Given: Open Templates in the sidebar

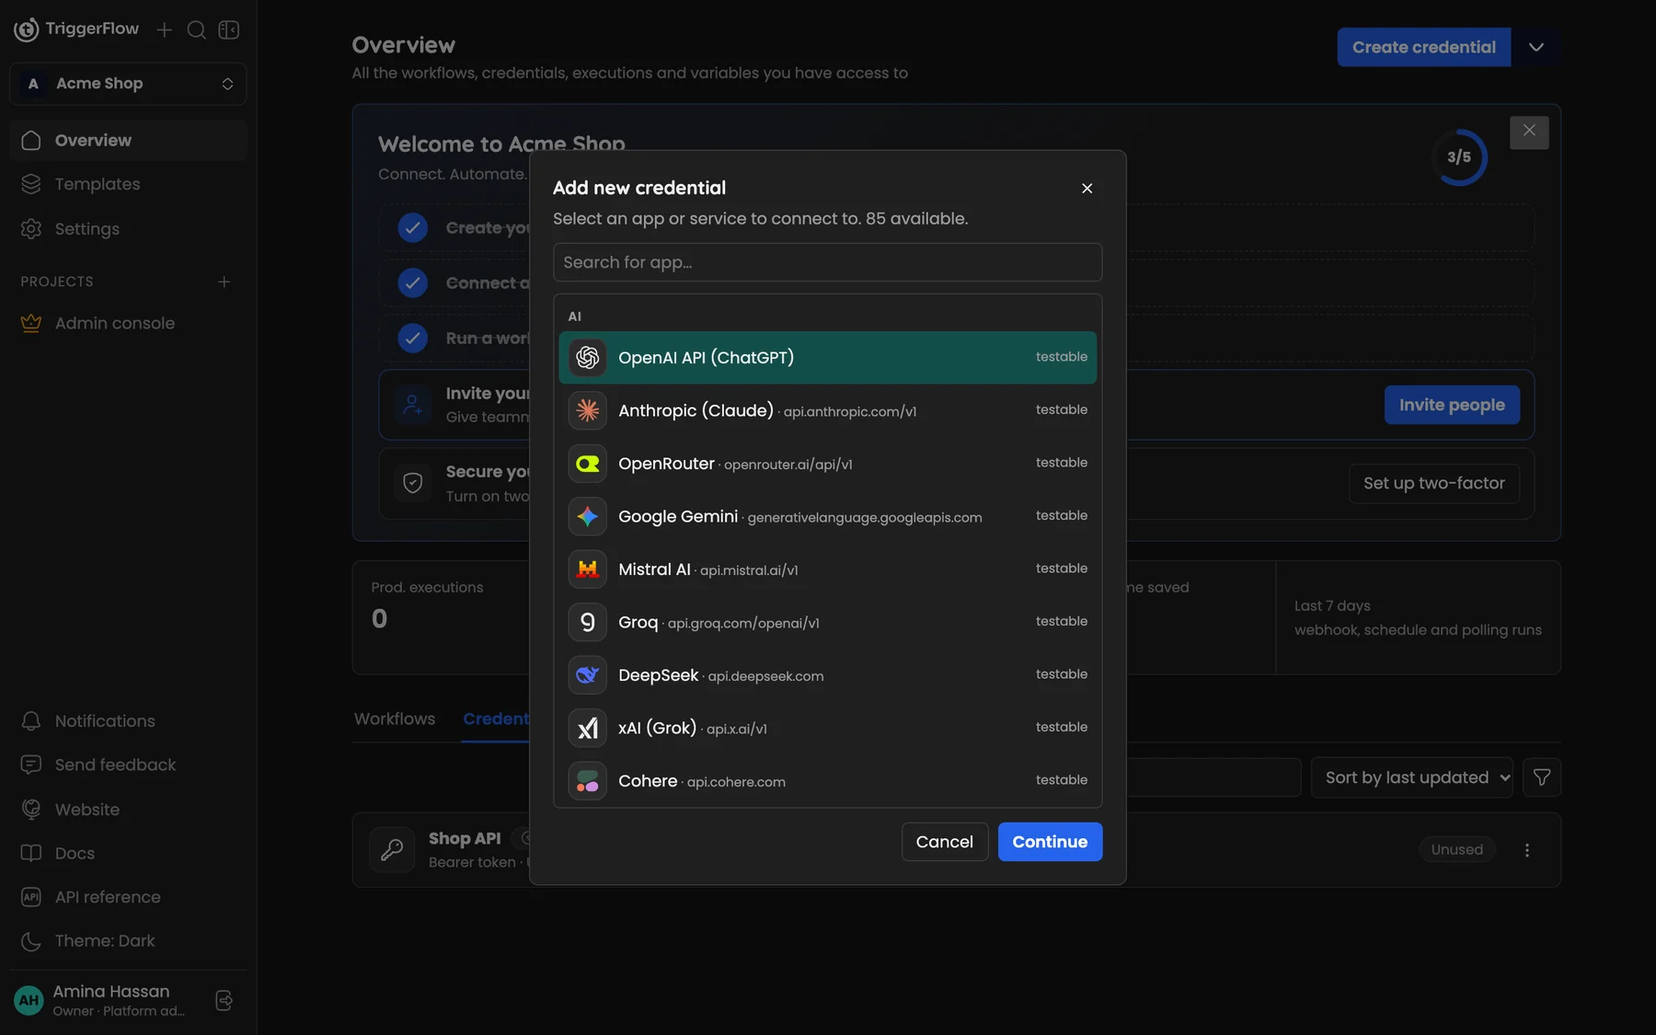Looking at the screenshot, I should (x=128, y=184).
